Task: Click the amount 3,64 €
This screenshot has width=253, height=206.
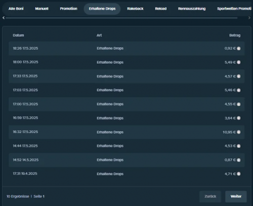Action: coord(230,118)
